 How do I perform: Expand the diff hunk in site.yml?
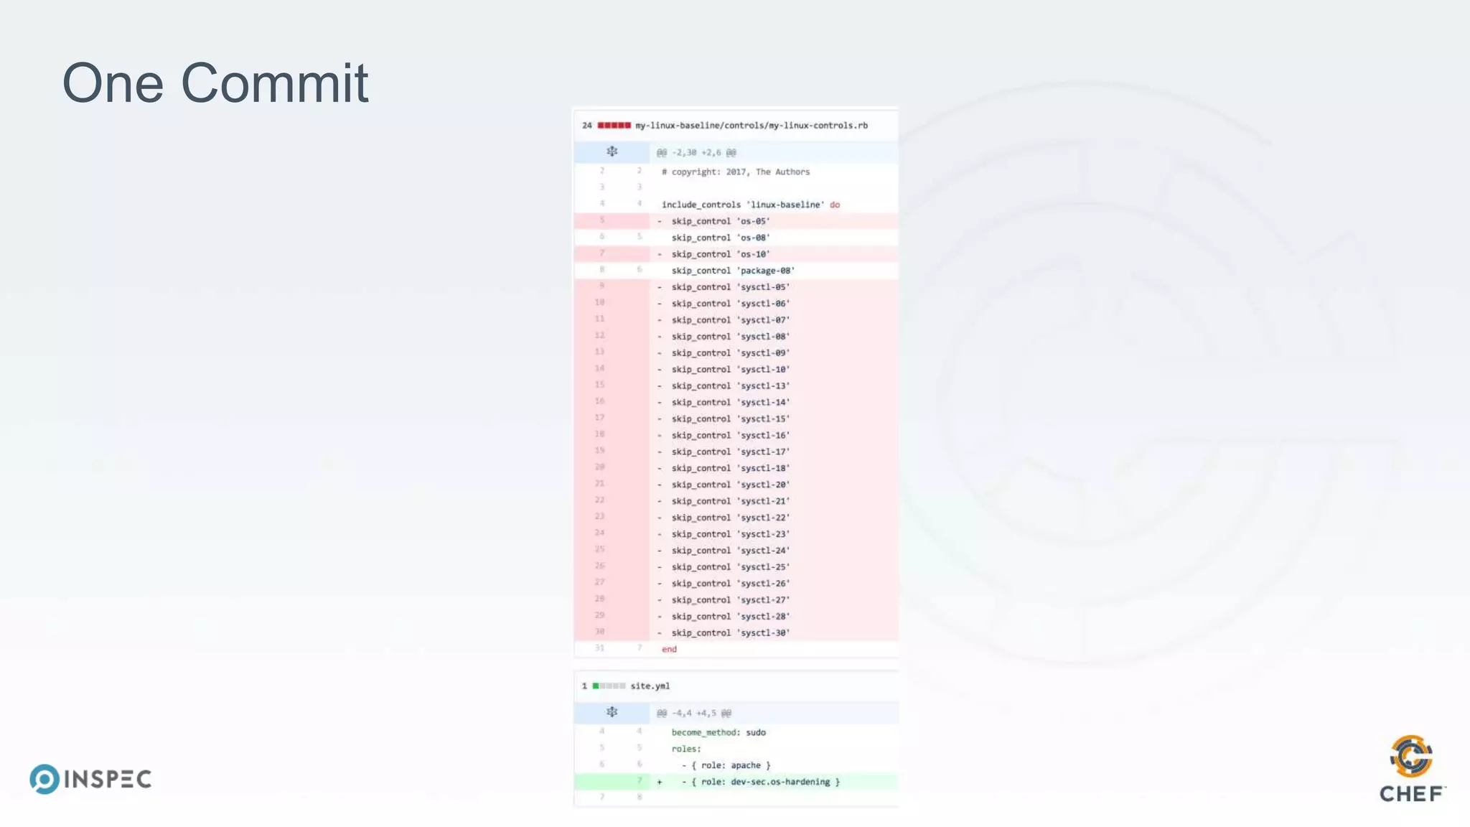coord(612,712)
